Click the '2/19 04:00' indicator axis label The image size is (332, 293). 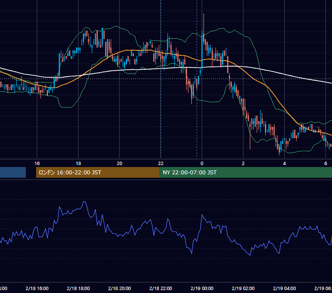pyautogui.click(x=284, y=288)
